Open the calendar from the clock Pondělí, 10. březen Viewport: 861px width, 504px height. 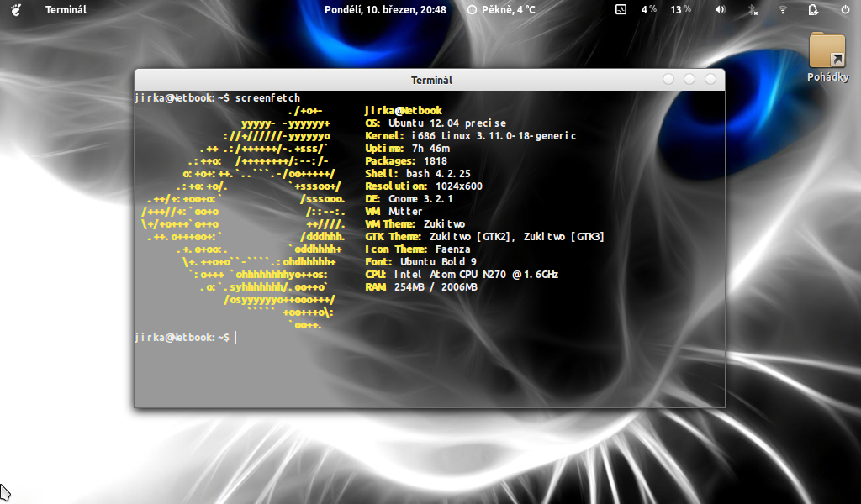385,10
